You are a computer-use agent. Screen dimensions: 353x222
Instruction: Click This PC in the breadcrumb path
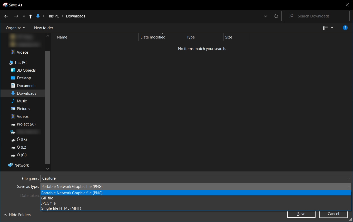pyautogui.click(x=53, y=16)
